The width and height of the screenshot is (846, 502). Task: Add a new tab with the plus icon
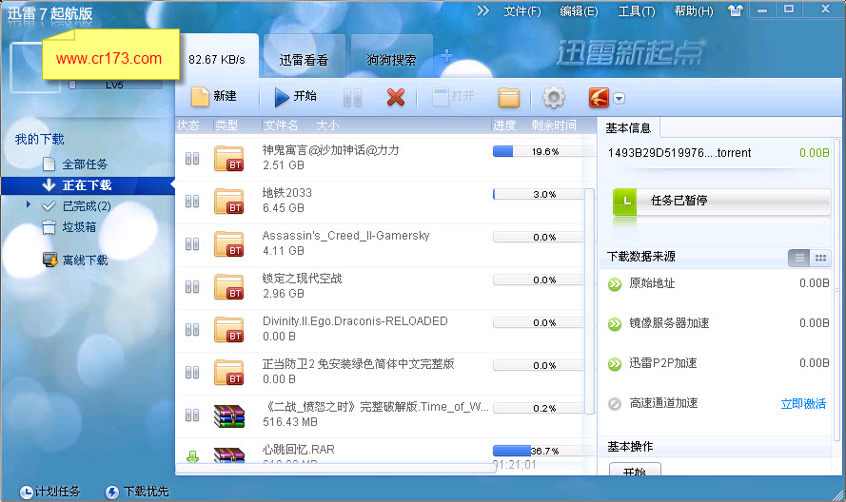pyautogui.click(x=446, y=56)
